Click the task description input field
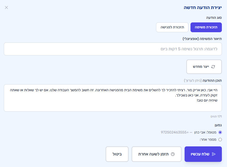227x167 pixels. coord(113,49)
